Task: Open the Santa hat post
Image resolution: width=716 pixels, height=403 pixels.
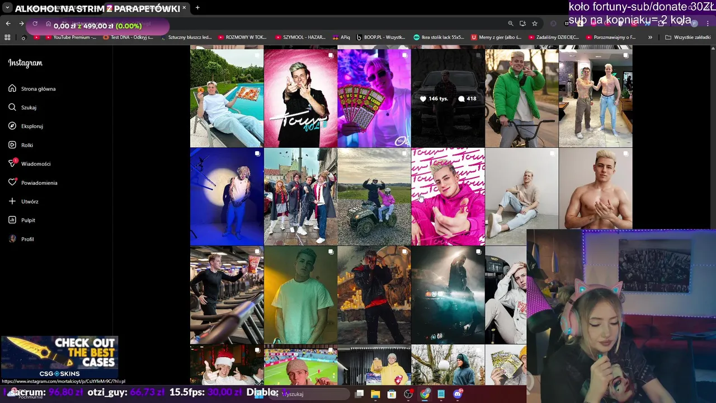Action: [227, 365]
